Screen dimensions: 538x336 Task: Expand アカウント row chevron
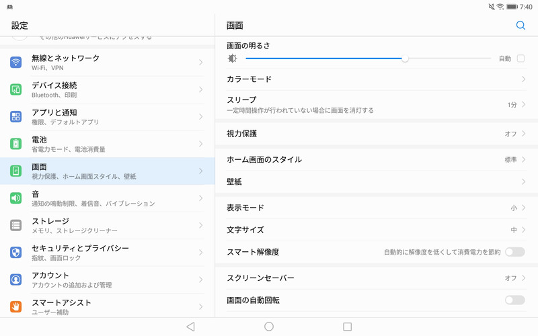point(200,280)
